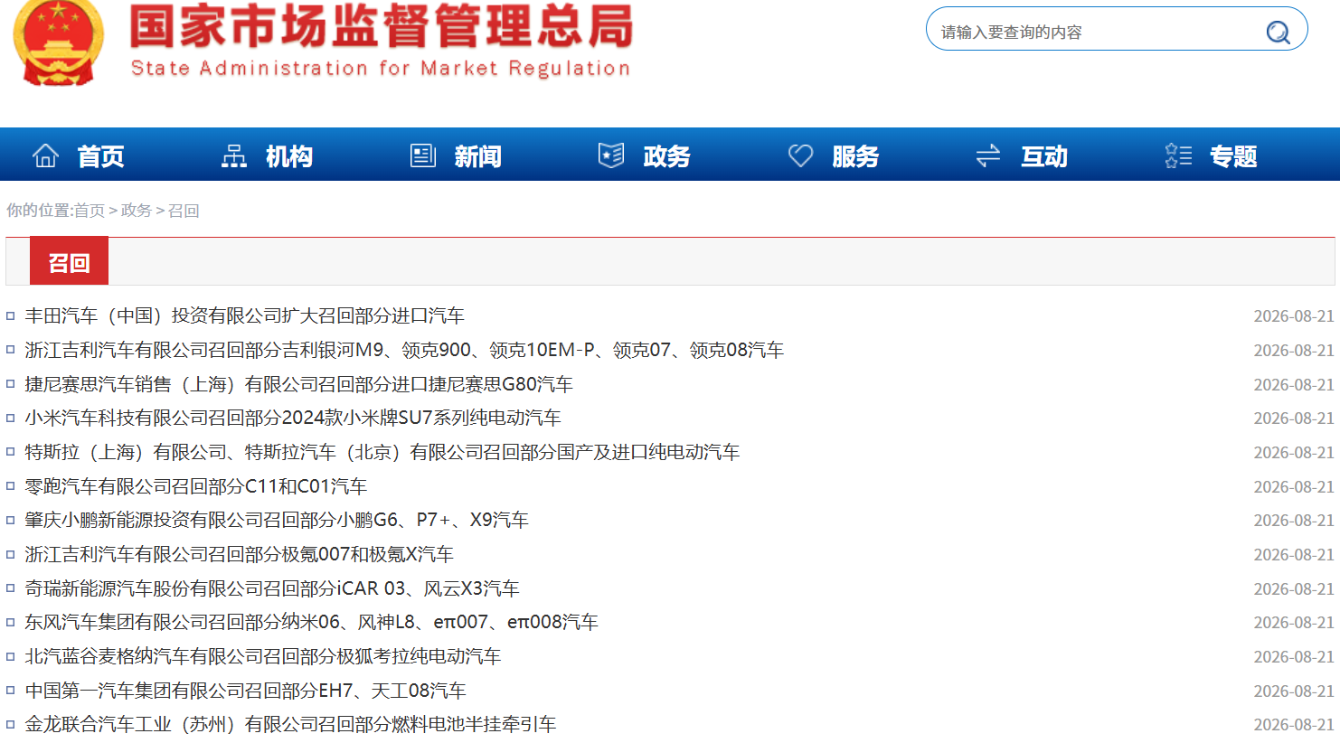The height and width of the screenshot is (743, 1340).
Task: Go to 召回 in the breadcrumb
Action: click(x=184, y=211)
